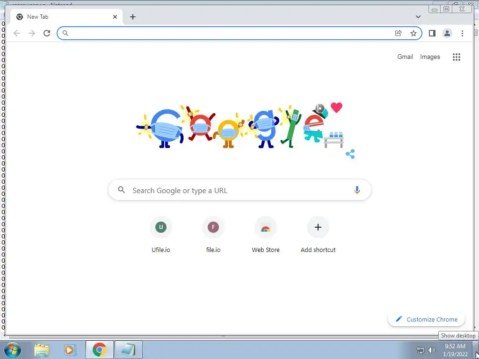479x359 pixels.
Task: Go back using the browser back arrow
Action: pos(17,33)
